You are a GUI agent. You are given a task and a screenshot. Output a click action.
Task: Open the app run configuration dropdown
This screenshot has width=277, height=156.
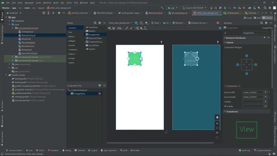[172, 8]
